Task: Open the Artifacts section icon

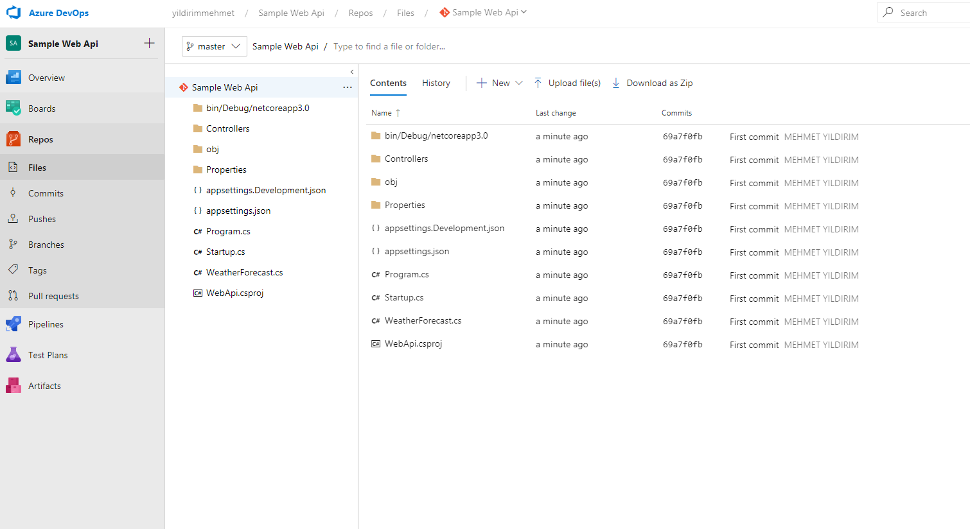Action: point(13,386)
